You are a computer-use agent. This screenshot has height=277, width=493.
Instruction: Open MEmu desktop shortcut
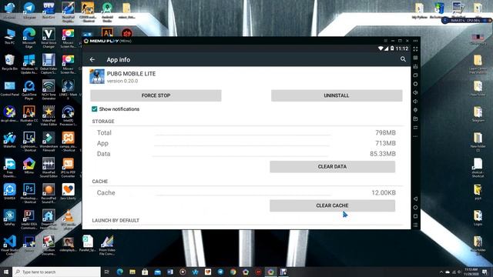(x=29, y=166)
